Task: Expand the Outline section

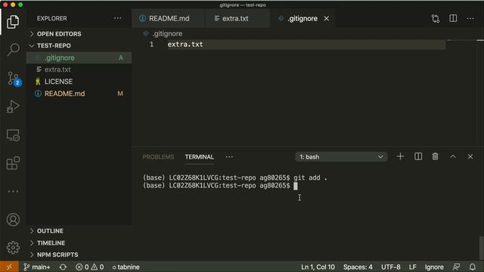Action: [x=50, y=231]
